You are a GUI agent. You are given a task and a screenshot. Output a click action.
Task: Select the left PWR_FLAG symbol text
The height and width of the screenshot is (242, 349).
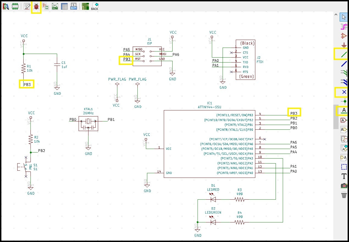pos(117,79)
